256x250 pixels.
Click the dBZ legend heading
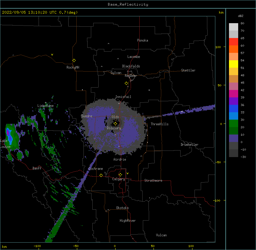tap(241, 16)
